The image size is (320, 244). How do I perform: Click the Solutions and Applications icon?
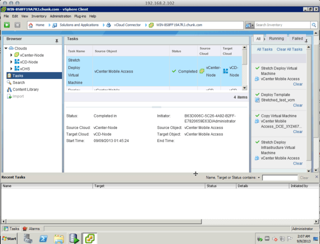pos(54,25)
